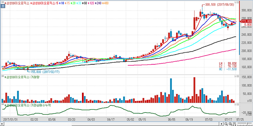Click the 0.00% change label
This screenshot has width=253, height=126.
pyautogui.click(x=248, y=25)
